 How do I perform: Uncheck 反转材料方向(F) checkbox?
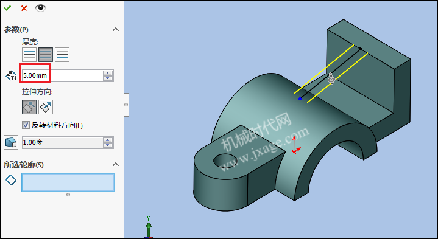[x=26, y=125]
